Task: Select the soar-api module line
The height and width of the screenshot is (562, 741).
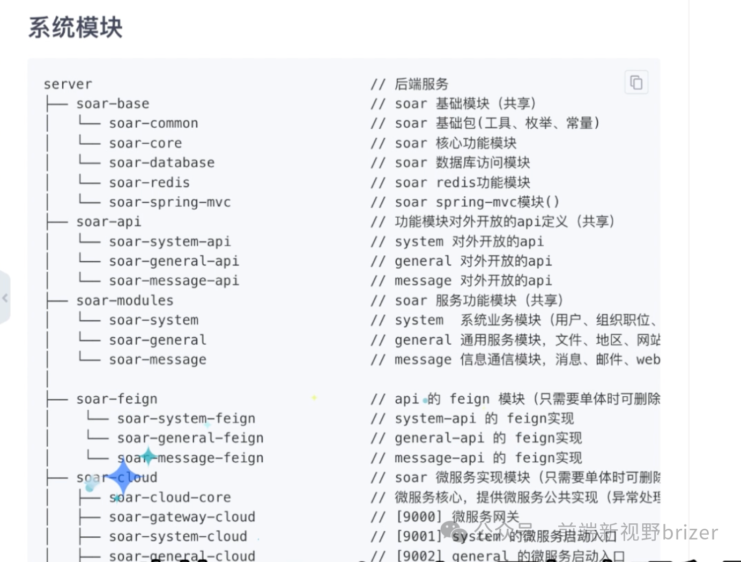Action: tap(108, 221)
